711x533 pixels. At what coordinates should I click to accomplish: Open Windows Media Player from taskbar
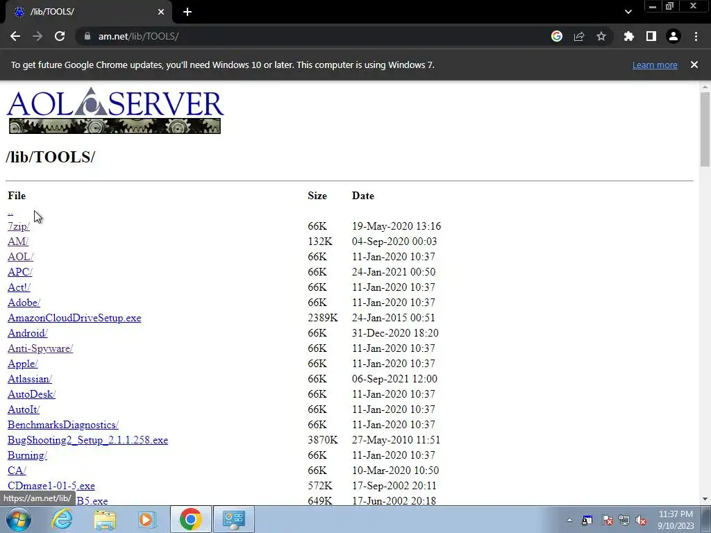click(147, 519)
